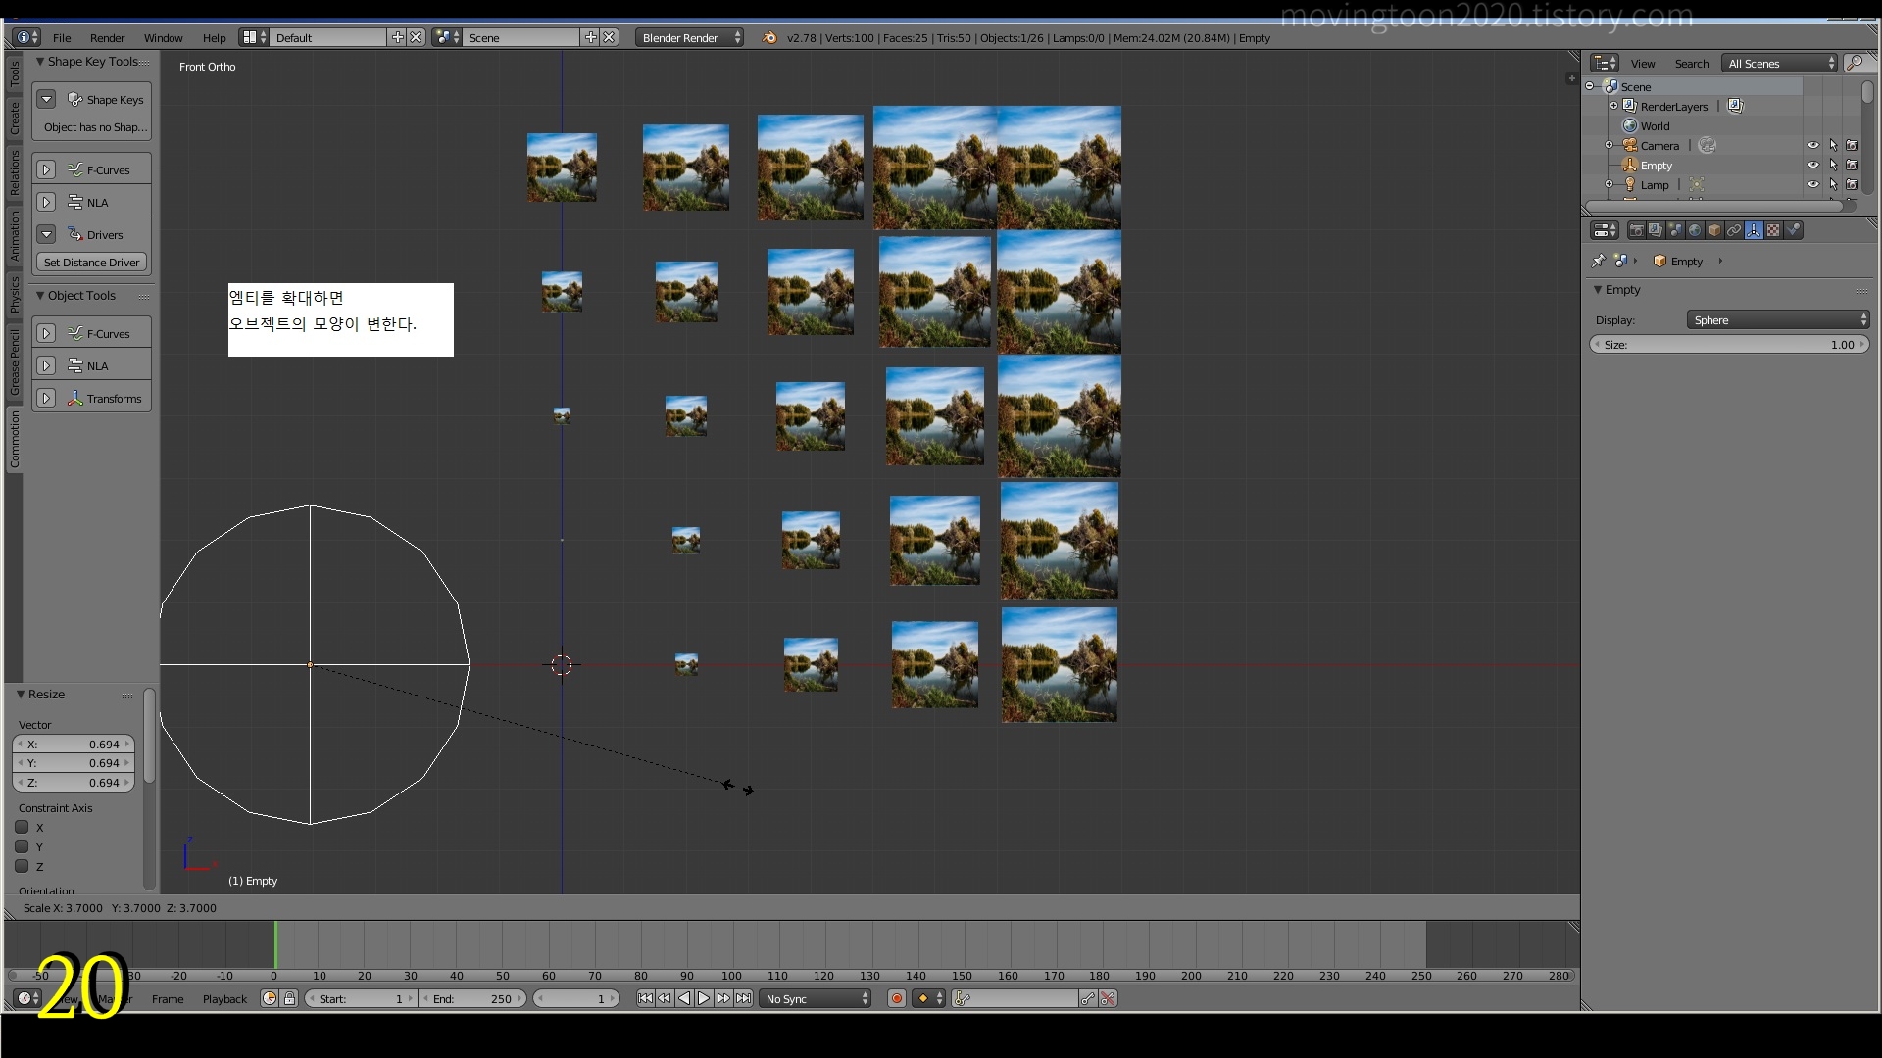Open the Physics properties tab icon

coord(1793,230)
